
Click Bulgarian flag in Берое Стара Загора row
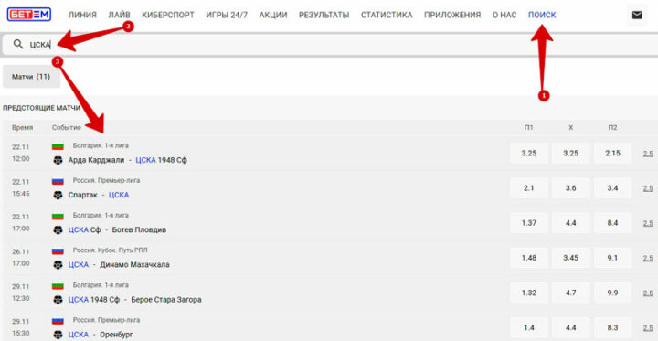58,285
